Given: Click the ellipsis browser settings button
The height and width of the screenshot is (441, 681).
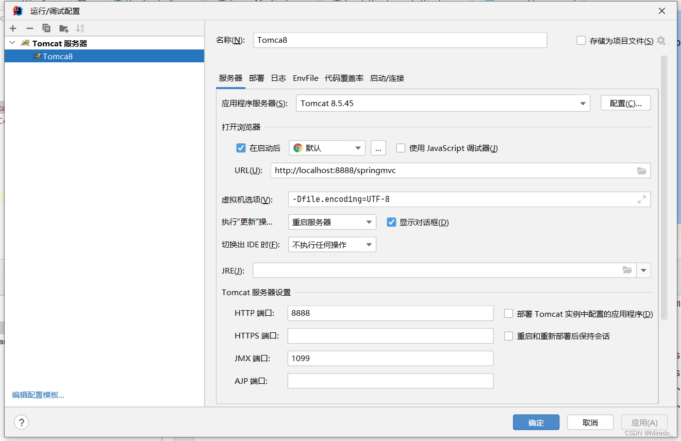Looking at the screenshot, I should click(x=378, y=148).
